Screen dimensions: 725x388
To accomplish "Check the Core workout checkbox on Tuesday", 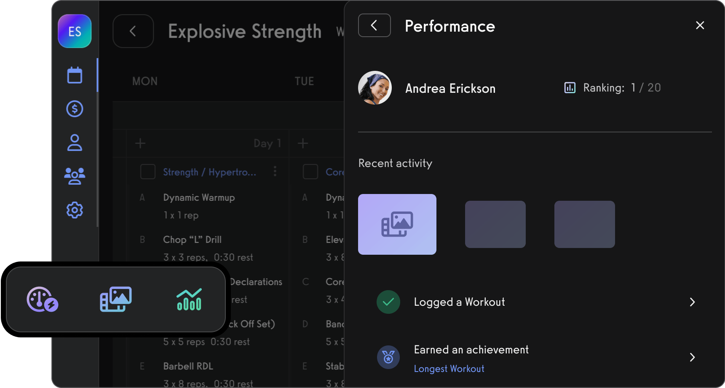I will (310, 172).
